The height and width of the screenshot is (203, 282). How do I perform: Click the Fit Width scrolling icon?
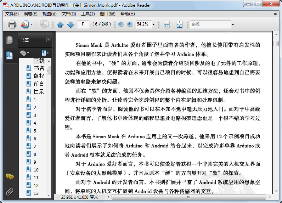(x=167, y=24)
